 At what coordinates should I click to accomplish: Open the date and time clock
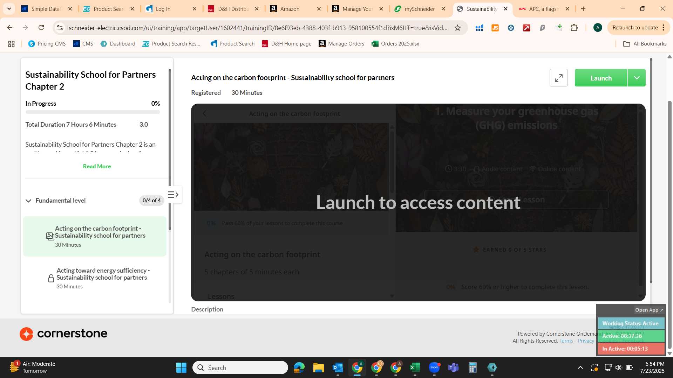652,367
